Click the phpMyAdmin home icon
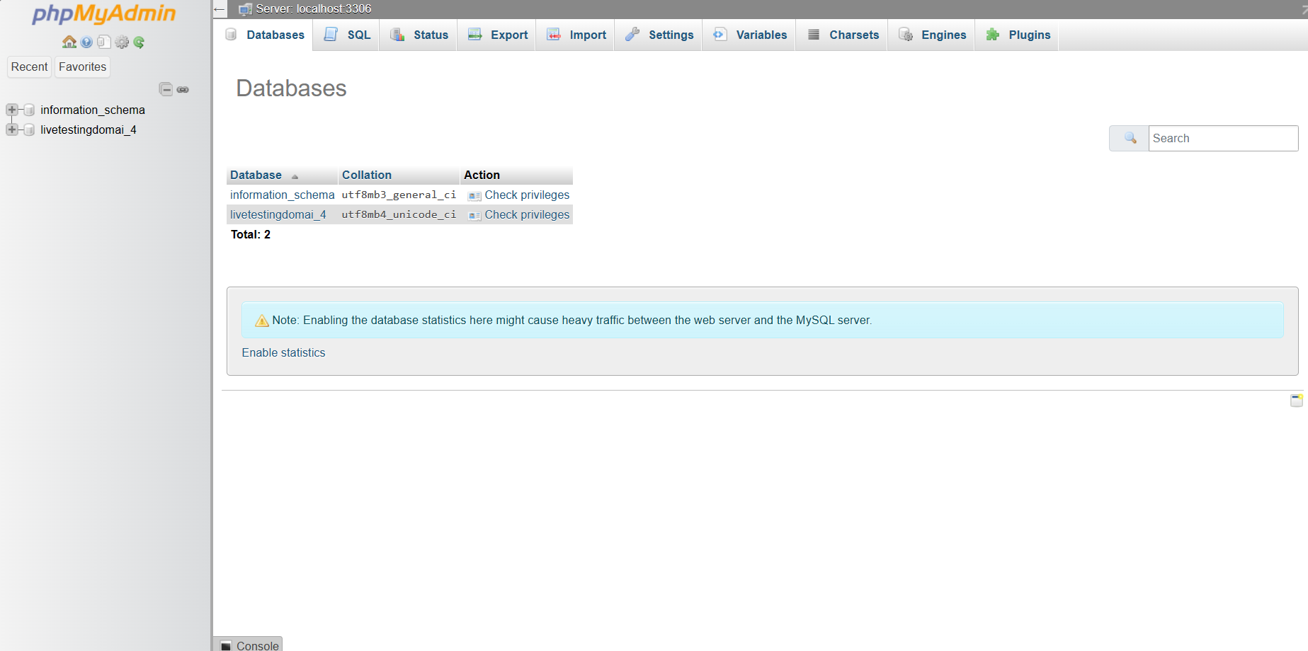This screenshot has width=1308, height=651. [69, 42]
